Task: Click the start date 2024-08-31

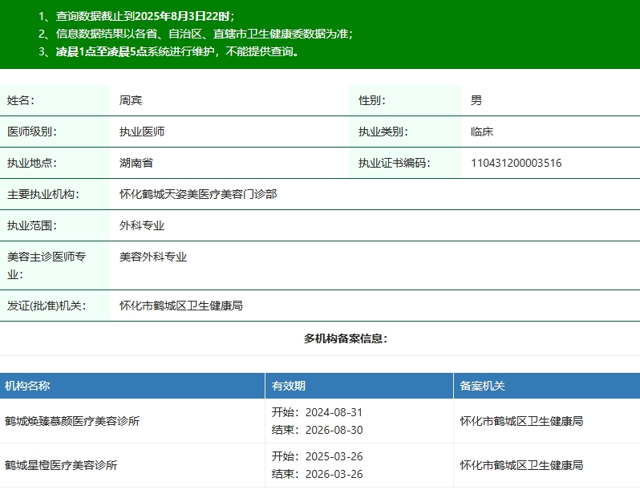Action: pyautogui.click(x=334, y=412)
